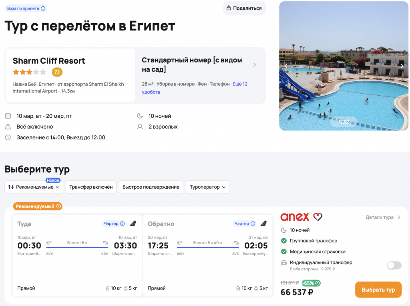Select the Sharm Cliff Resort hotel card

pos(70,75)
